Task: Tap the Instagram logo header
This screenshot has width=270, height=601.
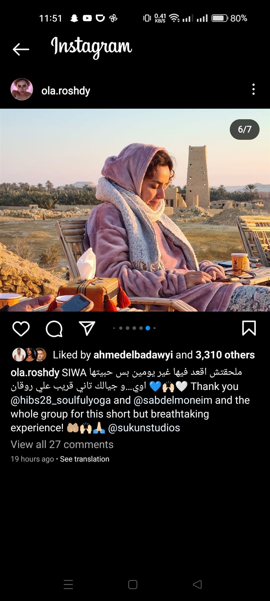Action: pyautogui.click(x=91, y=47)
